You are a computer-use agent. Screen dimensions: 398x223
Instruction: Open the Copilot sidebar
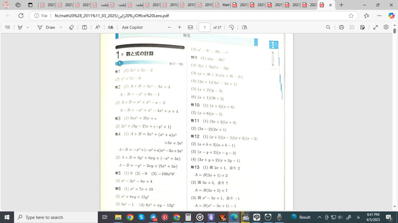(x=391, y=16)
